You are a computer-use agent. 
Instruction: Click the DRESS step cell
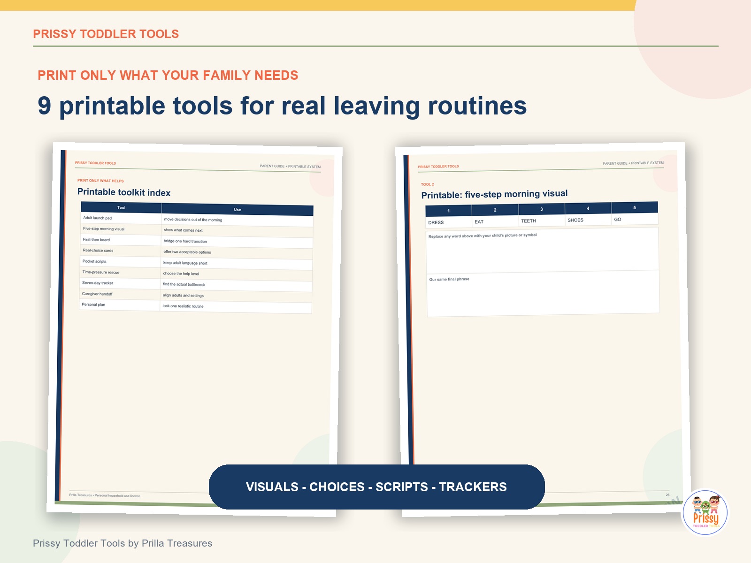coord(449,222)
